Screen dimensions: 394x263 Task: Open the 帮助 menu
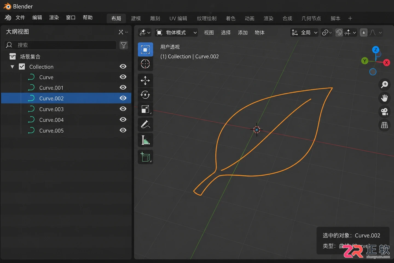[88, 18]
